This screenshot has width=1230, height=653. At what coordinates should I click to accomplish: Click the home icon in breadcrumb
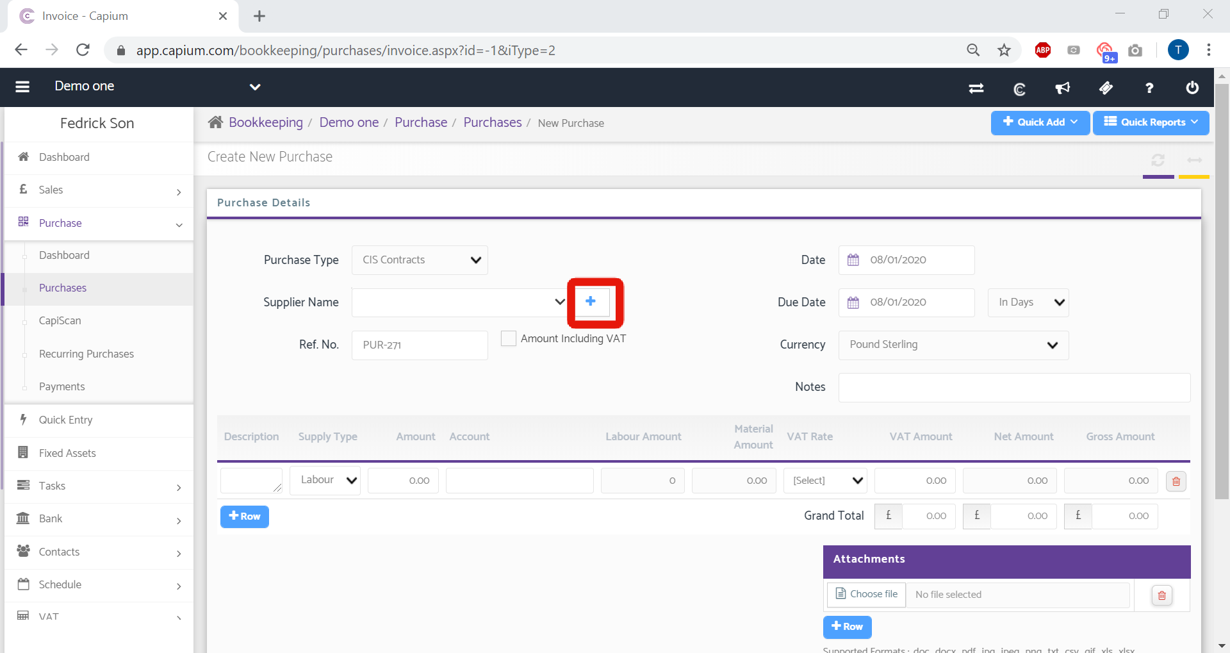coord(215,122)
